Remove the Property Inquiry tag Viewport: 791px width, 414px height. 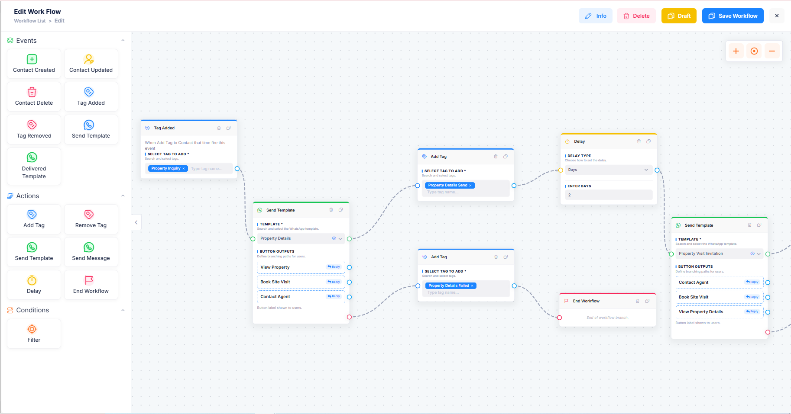[x=184, y=169]
